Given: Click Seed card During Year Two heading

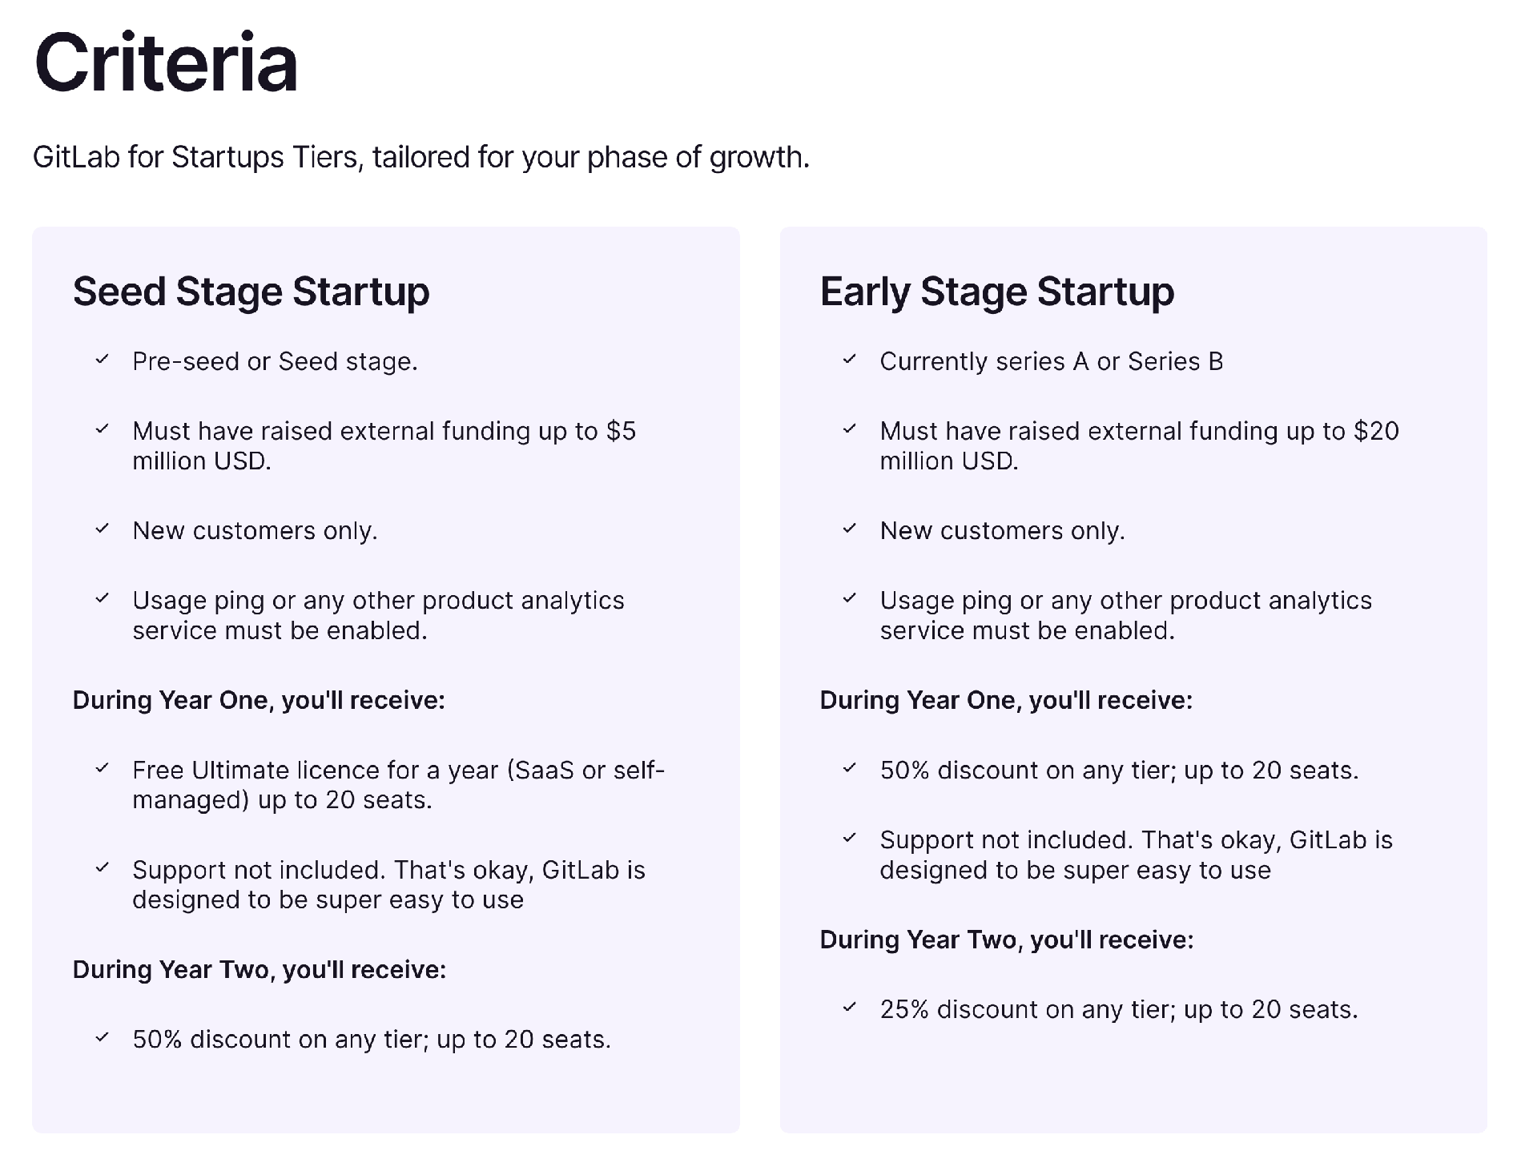Looking at the screenshot, I should [260, 969].
